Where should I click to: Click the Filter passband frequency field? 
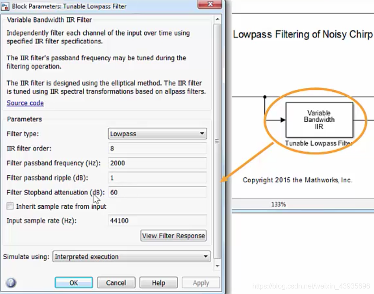(157, 163)
